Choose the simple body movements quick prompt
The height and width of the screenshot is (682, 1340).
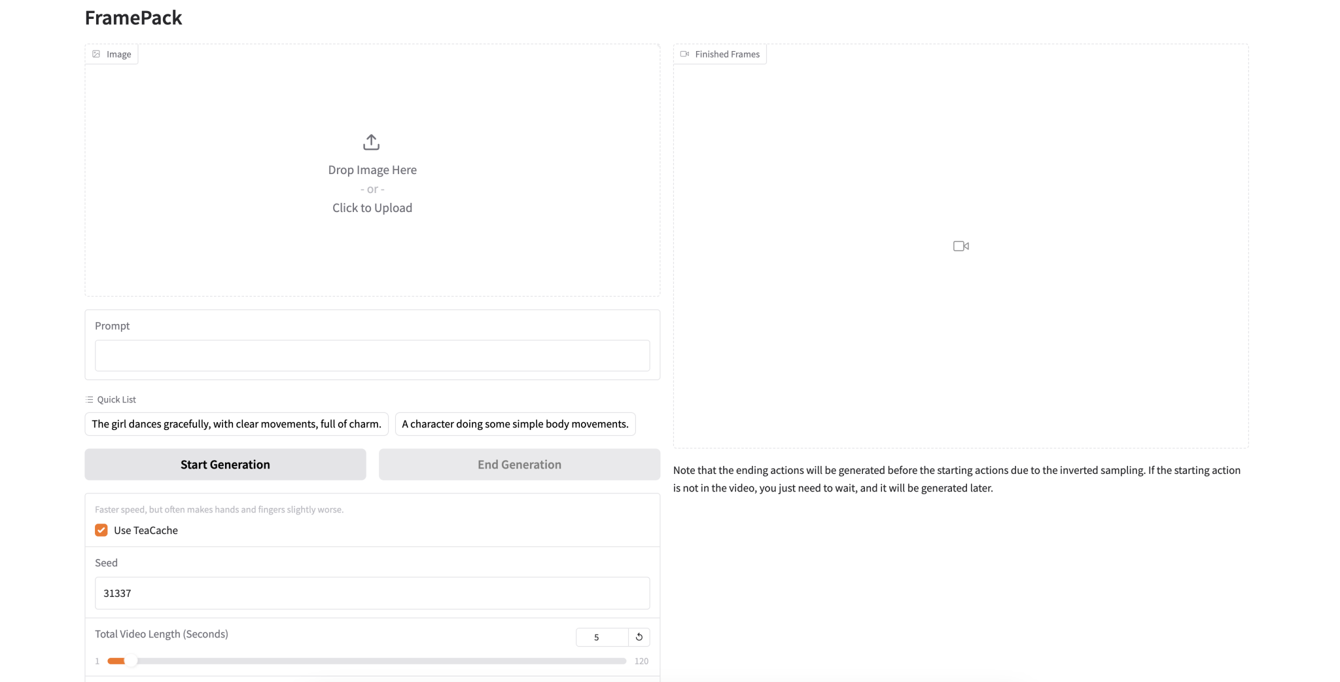[x=515, y=424]
